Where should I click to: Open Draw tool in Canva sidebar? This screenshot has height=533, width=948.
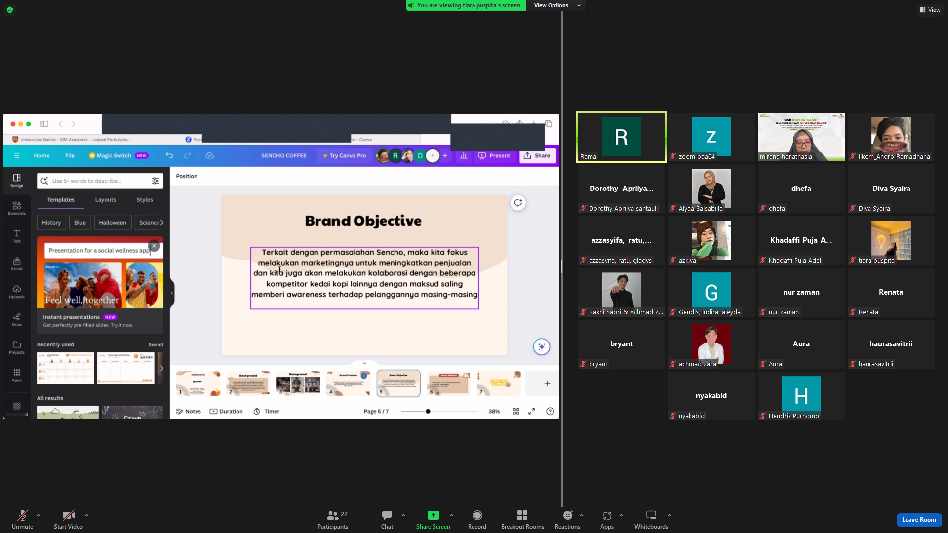[x=17, y=319]
